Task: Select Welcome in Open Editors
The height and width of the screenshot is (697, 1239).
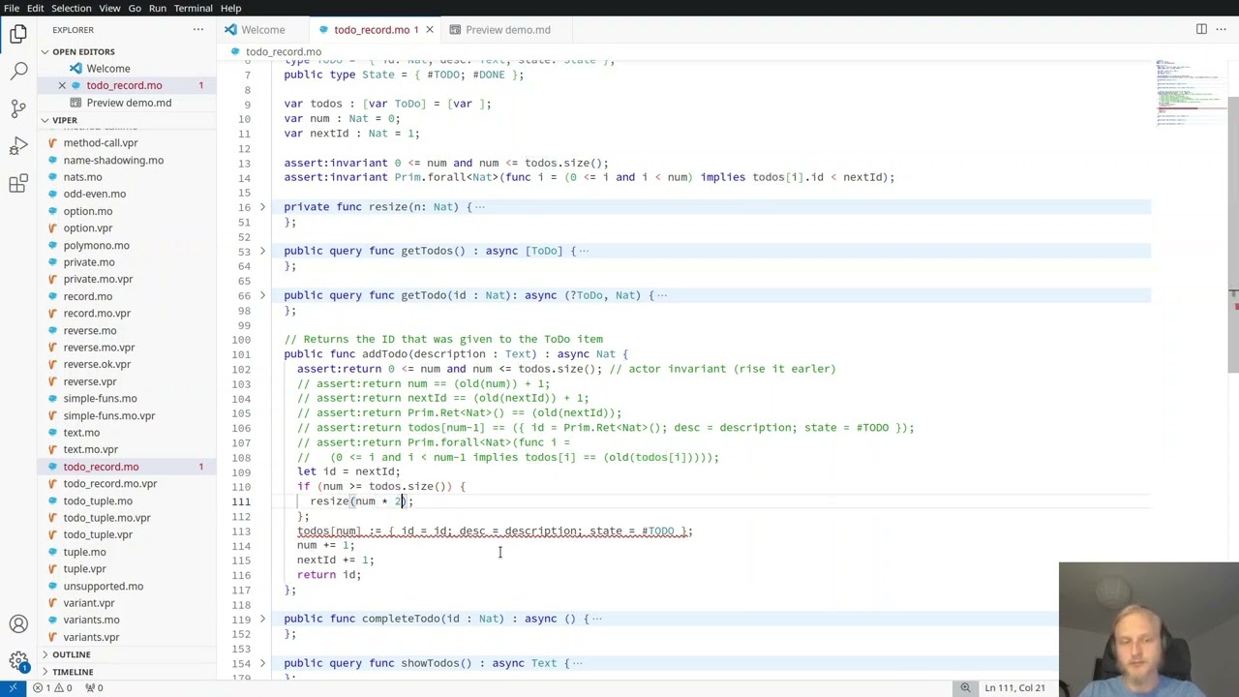Action: [x=108, y=69]
